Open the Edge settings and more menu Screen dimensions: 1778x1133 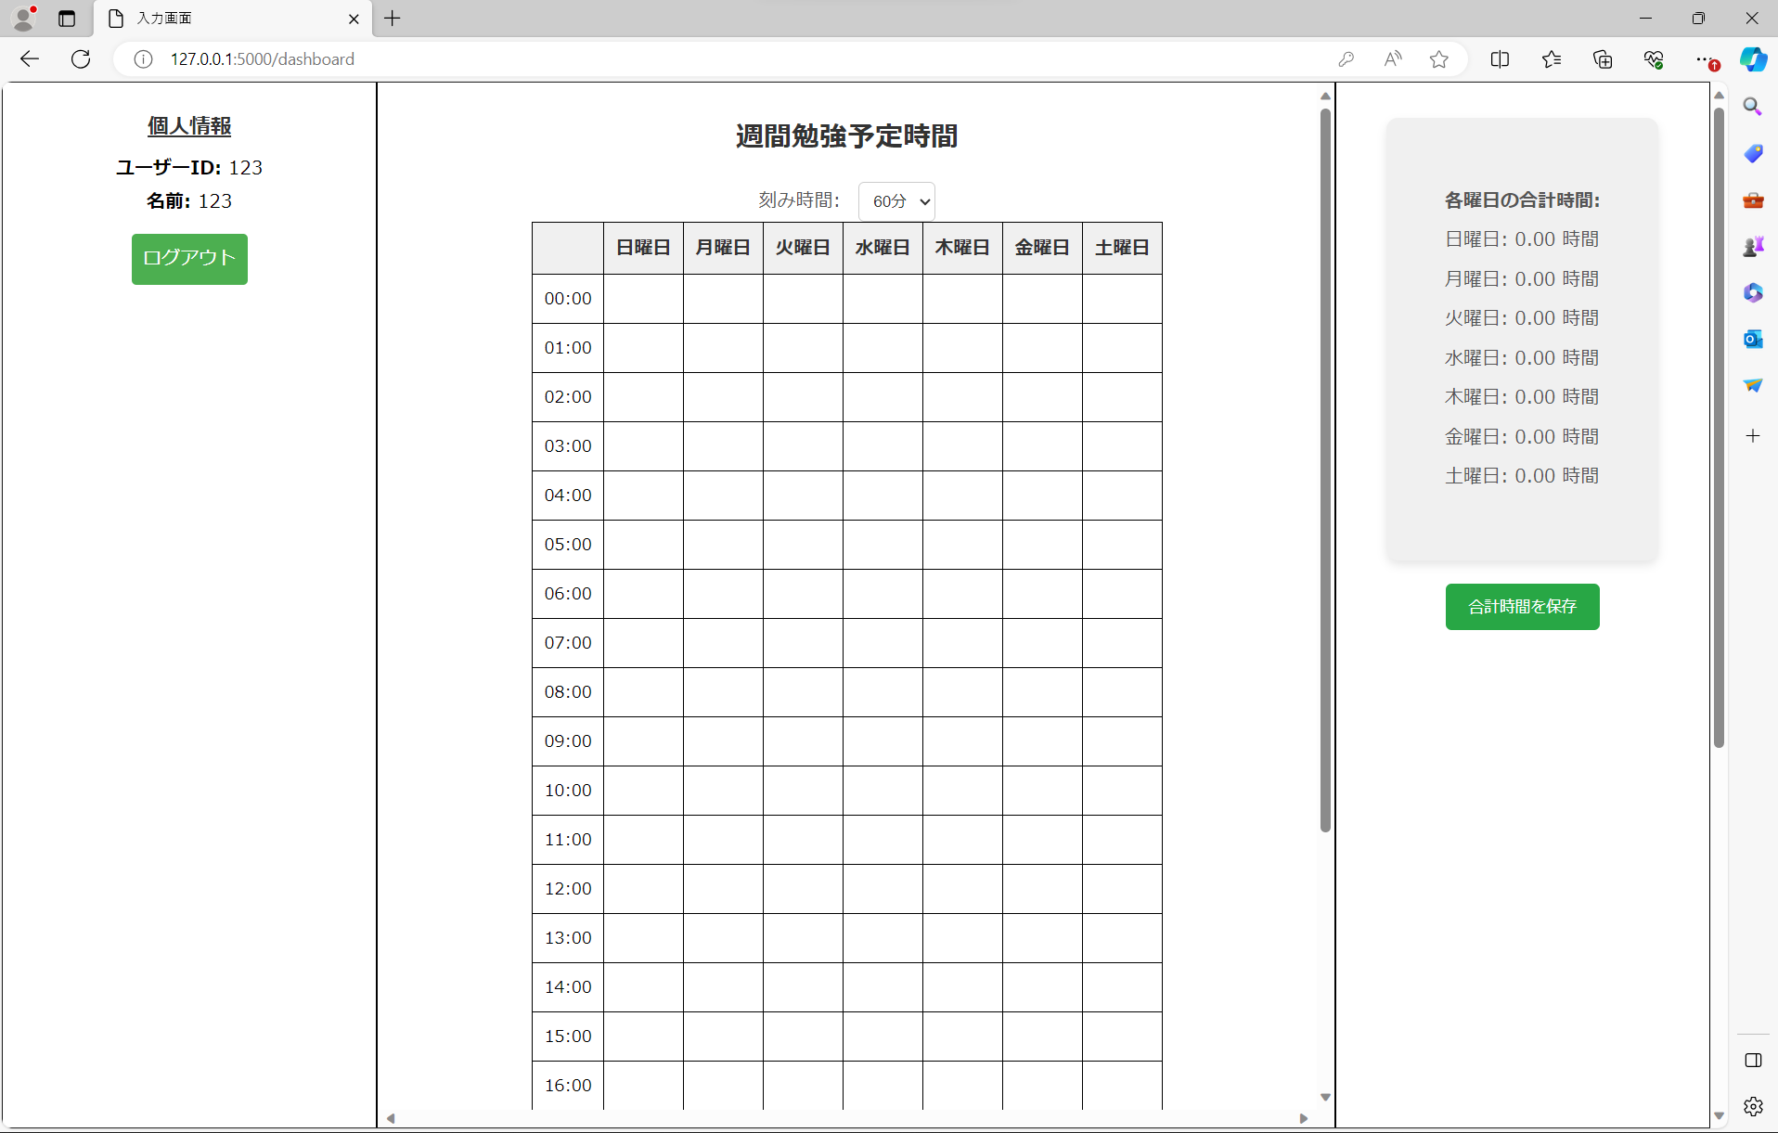coord(1704,59)
